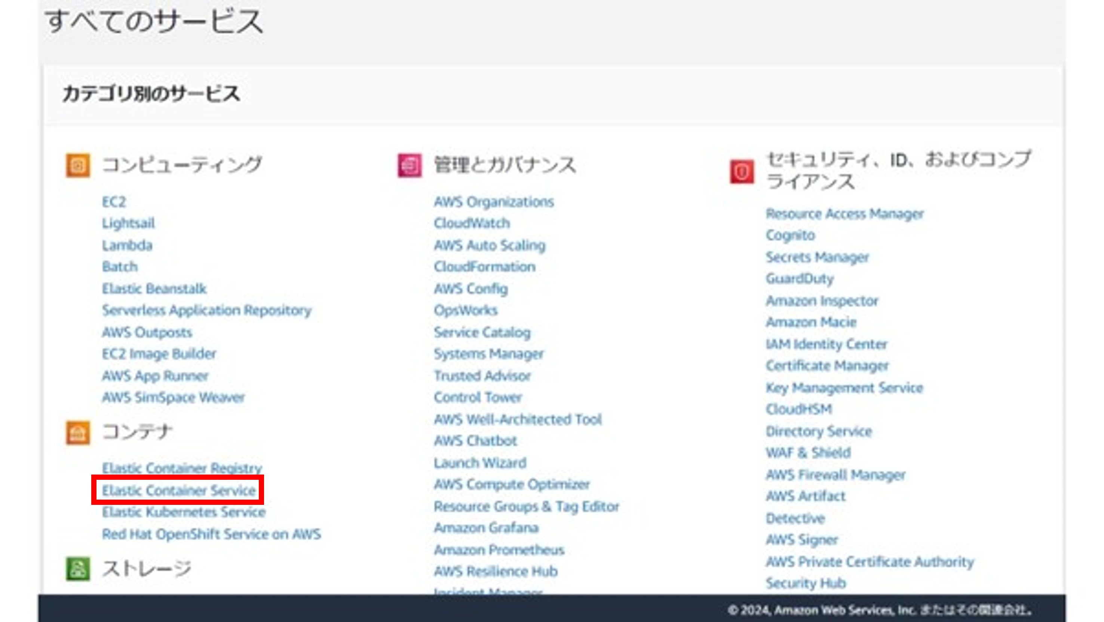Open Red Hat OpenShift Service on AWS
The width and height of the screenshot is (1104, 622).
[211, 534]
